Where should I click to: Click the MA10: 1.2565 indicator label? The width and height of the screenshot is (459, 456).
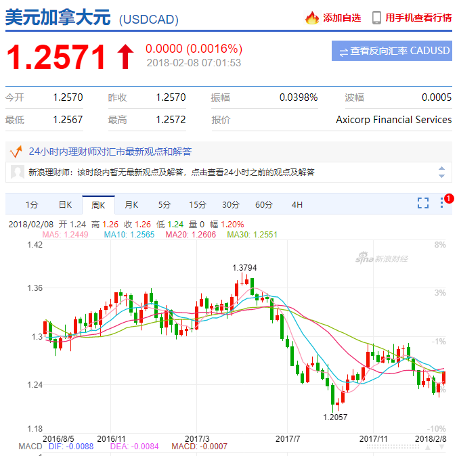129,235
